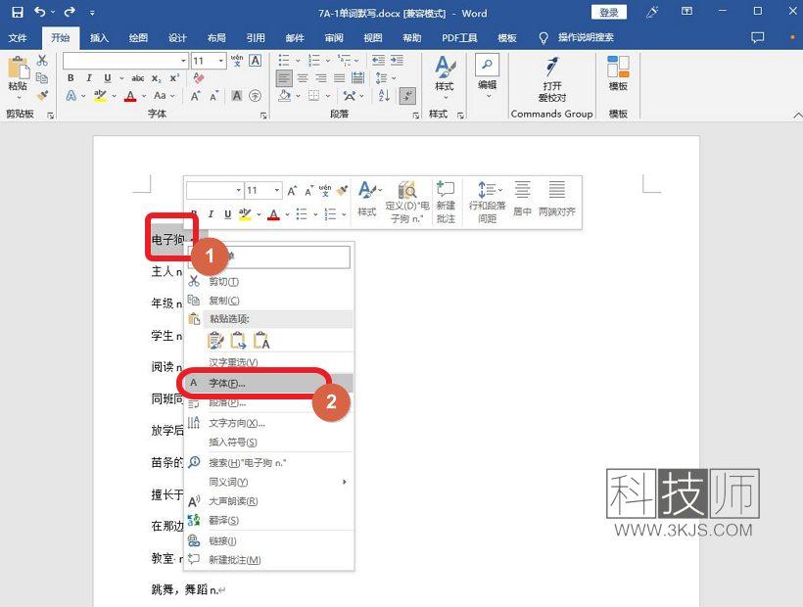
Task: Switch to the 插入 (Insert) ribbon tab
Action: (99, 38)
